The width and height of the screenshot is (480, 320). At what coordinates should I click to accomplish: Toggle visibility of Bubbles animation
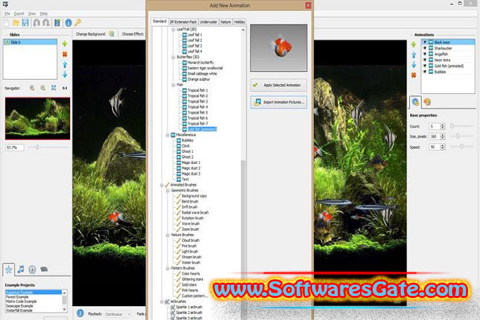pos(425,71)
